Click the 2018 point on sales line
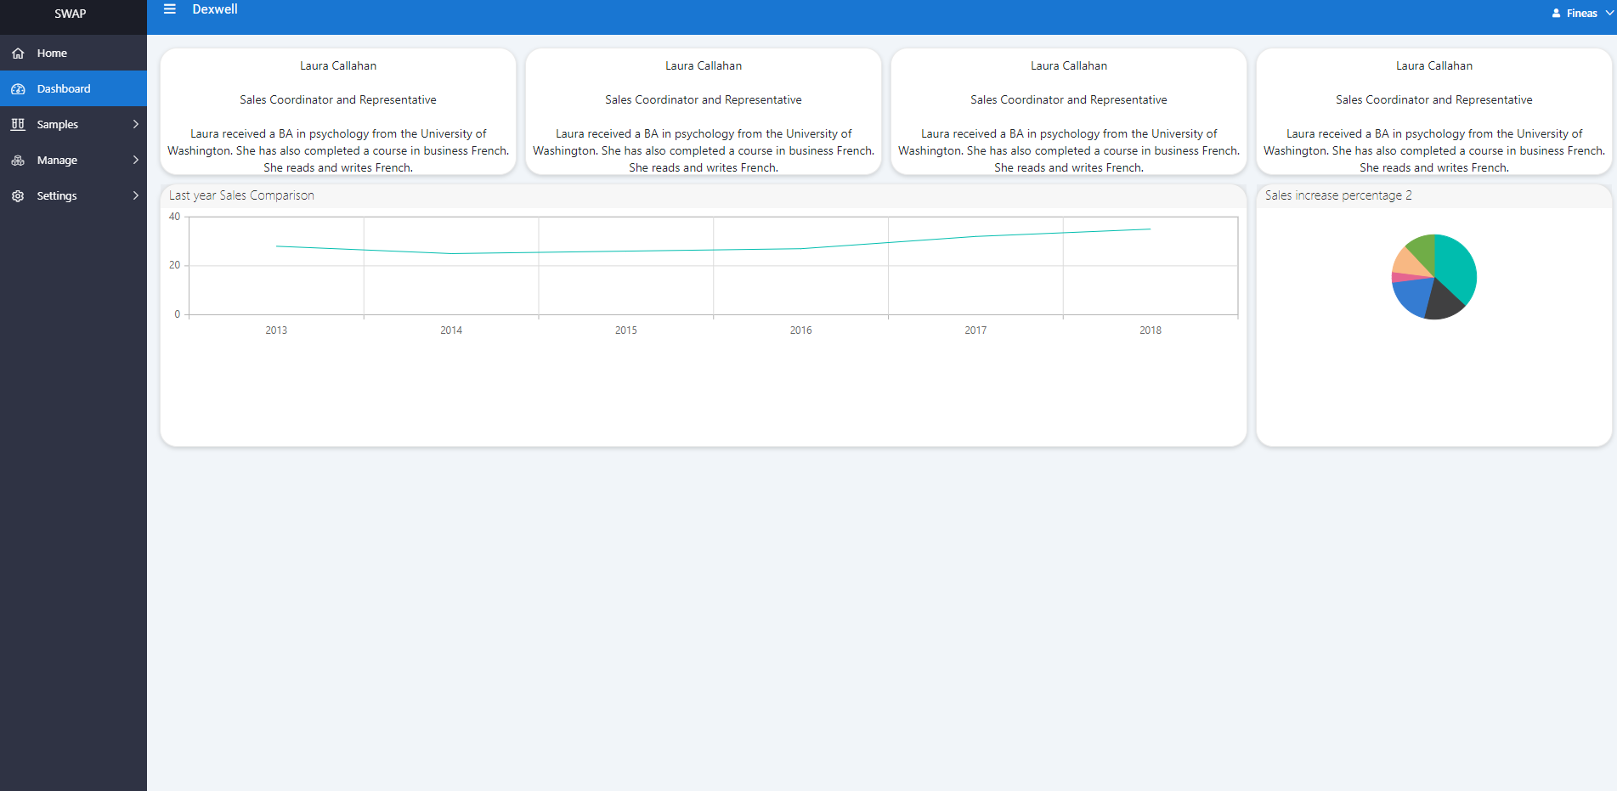Viewport: 1617px width, 791px height. coord(1151,229)
